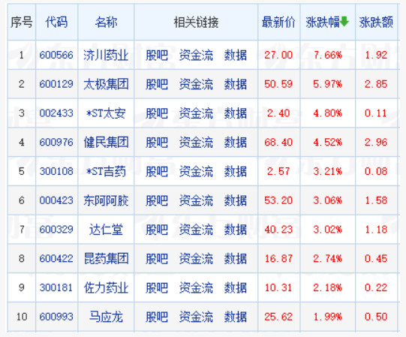
Task: Open 资金流 link for *ST太安
Action: 196,113
